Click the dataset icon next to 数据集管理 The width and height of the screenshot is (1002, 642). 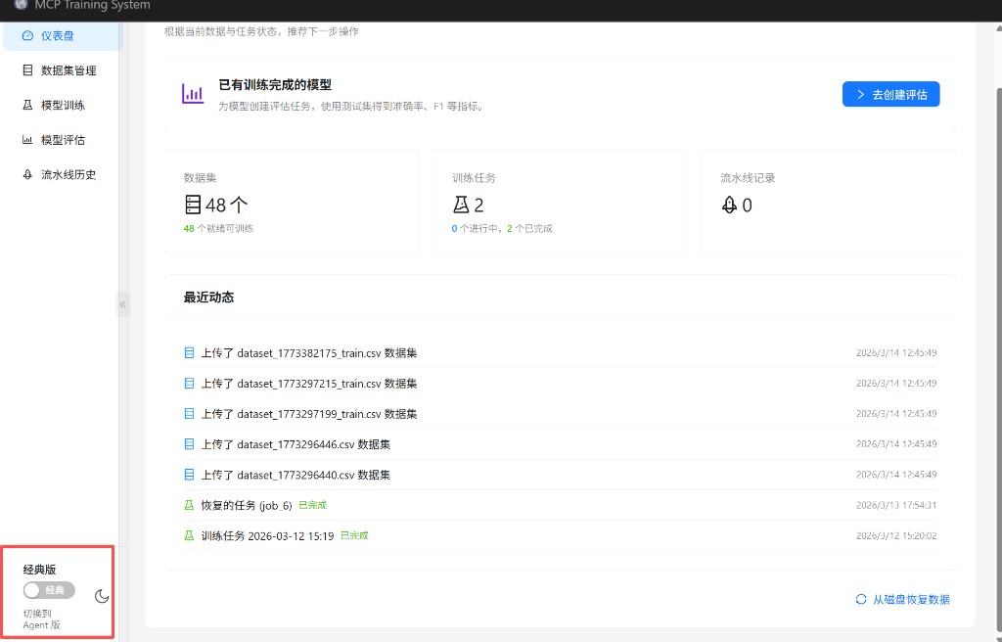27,70
